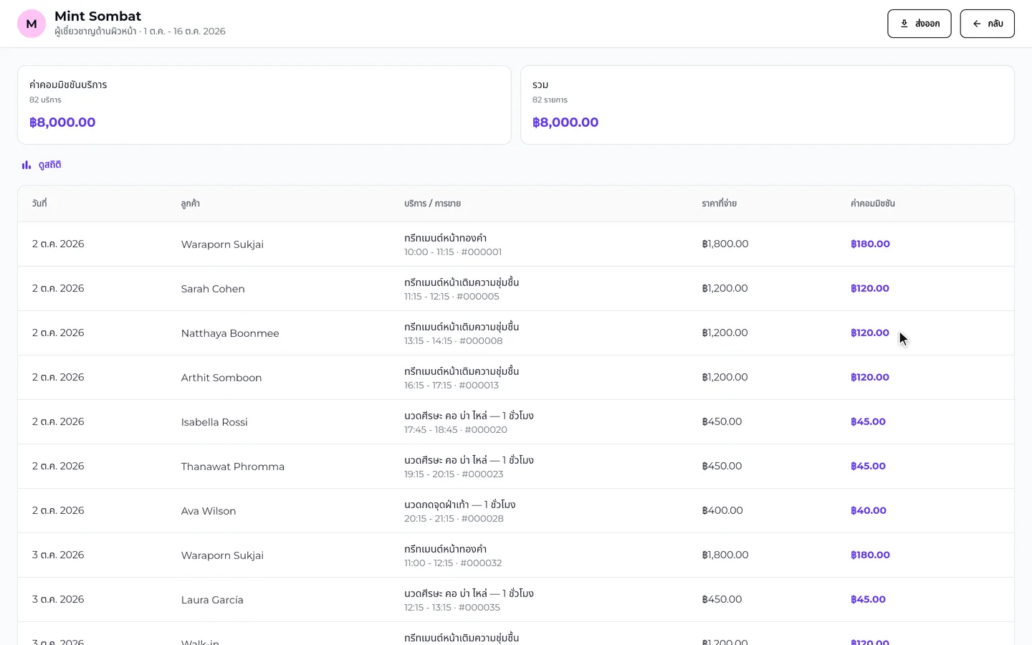Select customer Laura García
Screen dimensions: 1032x645
click(x=212, y=600)
